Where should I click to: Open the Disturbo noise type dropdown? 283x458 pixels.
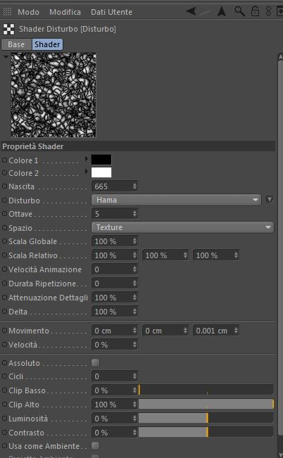tap(176, 200)
